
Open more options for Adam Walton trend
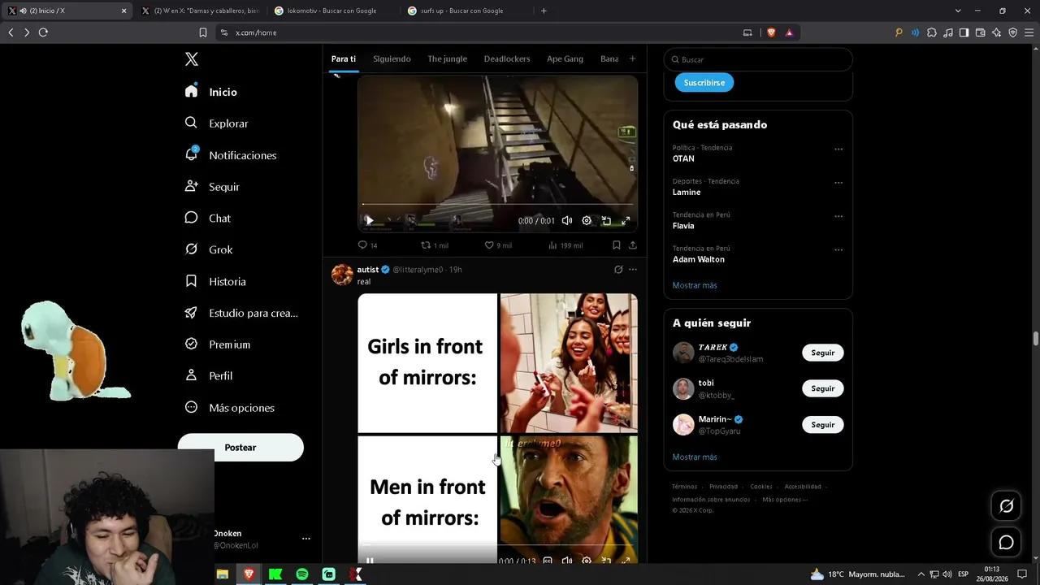(x=838, y=249)
